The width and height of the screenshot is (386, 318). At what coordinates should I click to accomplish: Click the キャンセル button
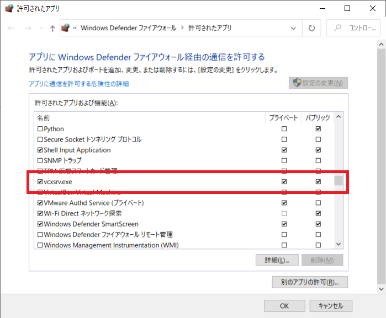(x=331, y=306)
